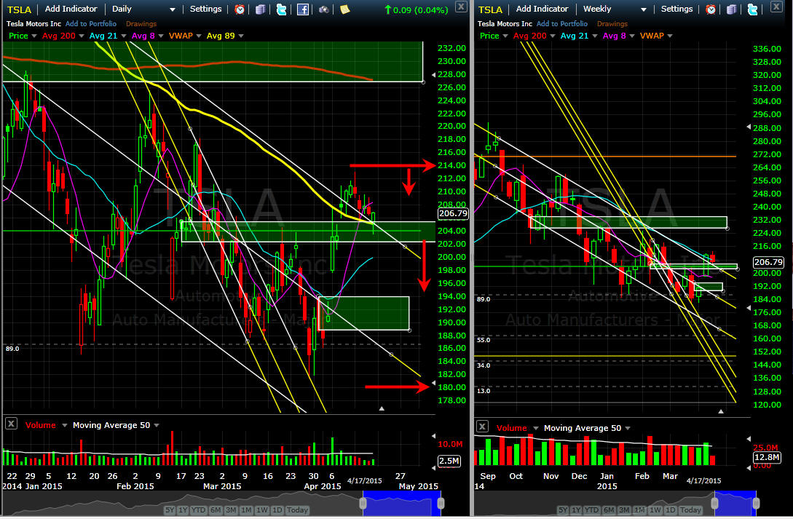793x519 pixels.
Task: Click 12.8M volume label on Weekly chart
Action: [767, 457]
